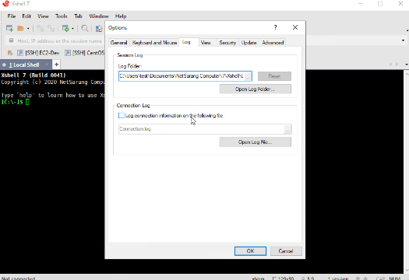
Task: Open the tab list dropdown arrow
Action: [407, 64]
